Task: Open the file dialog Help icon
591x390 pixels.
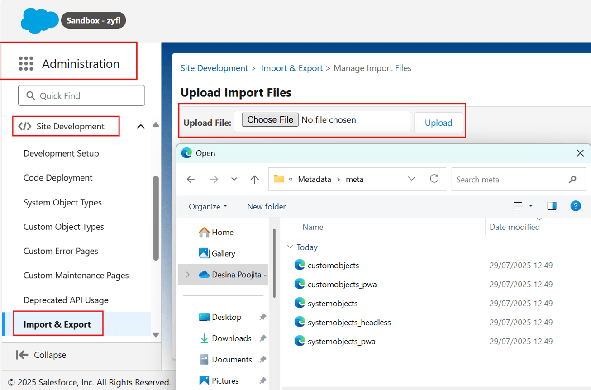Action: (x=576, y=206)
